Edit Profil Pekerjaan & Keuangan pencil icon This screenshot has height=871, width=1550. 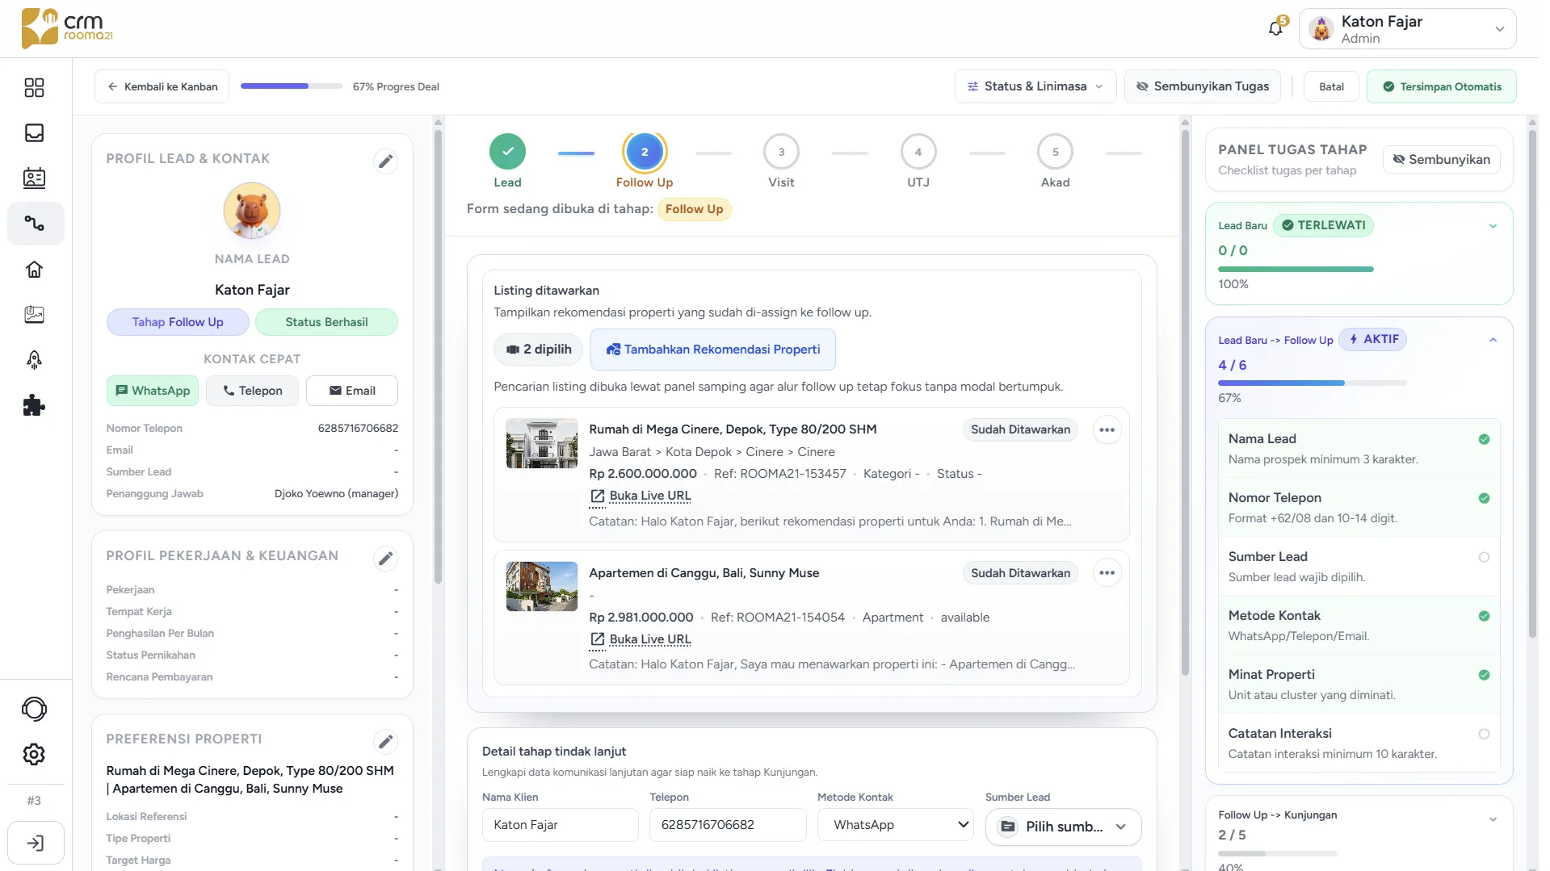click(x=386, y=559)
